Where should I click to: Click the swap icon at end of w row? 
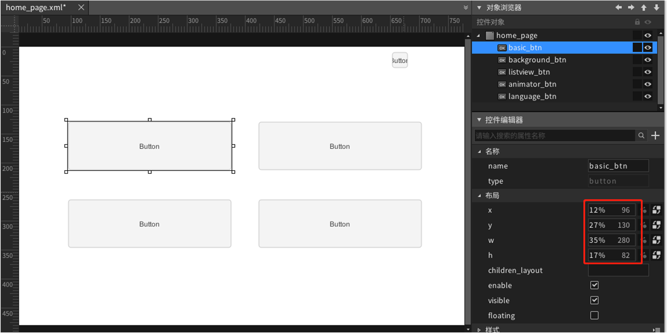pos(656,240)
